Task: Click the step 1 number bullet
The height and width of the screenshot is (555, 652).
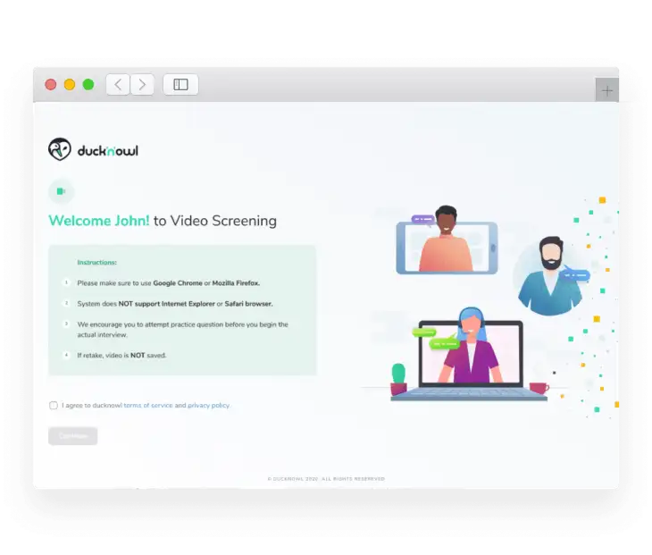Action: point(65,282)
